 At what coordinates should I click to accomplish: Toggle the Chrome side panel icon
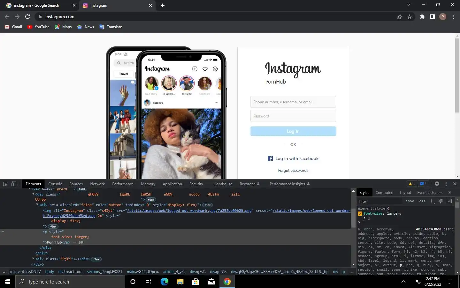(433, 17)
